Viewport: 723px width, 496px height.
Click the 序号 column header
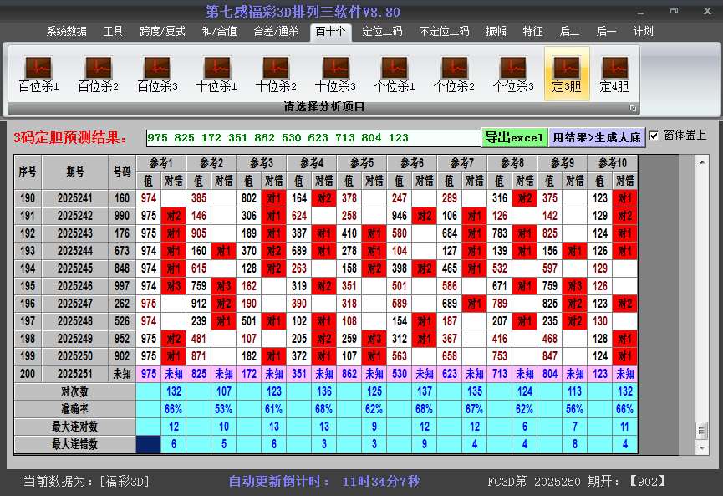click(28, 172)
